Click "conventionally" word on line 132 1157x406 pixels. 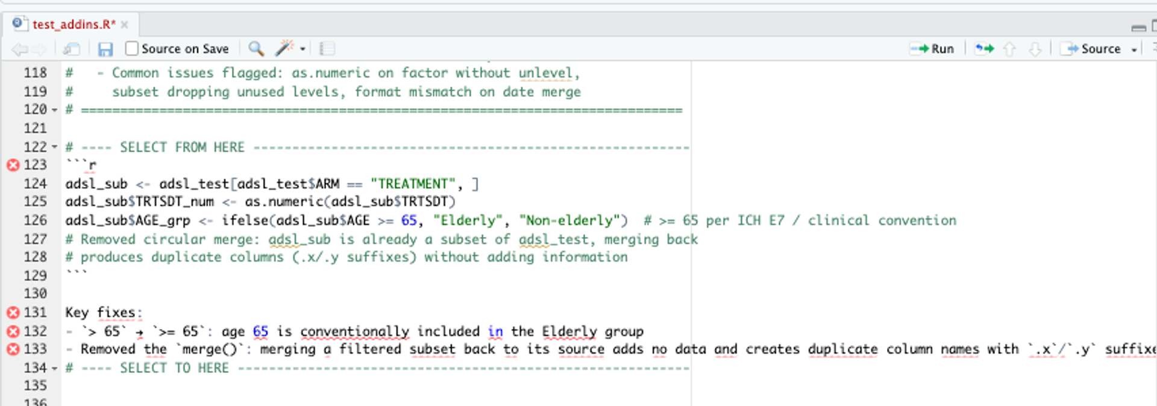click(354, 331)
